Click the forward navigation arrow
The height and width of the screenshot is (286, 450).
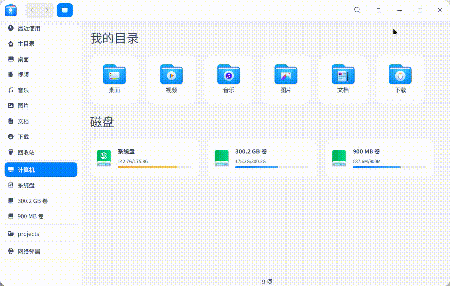coord(47,10)
